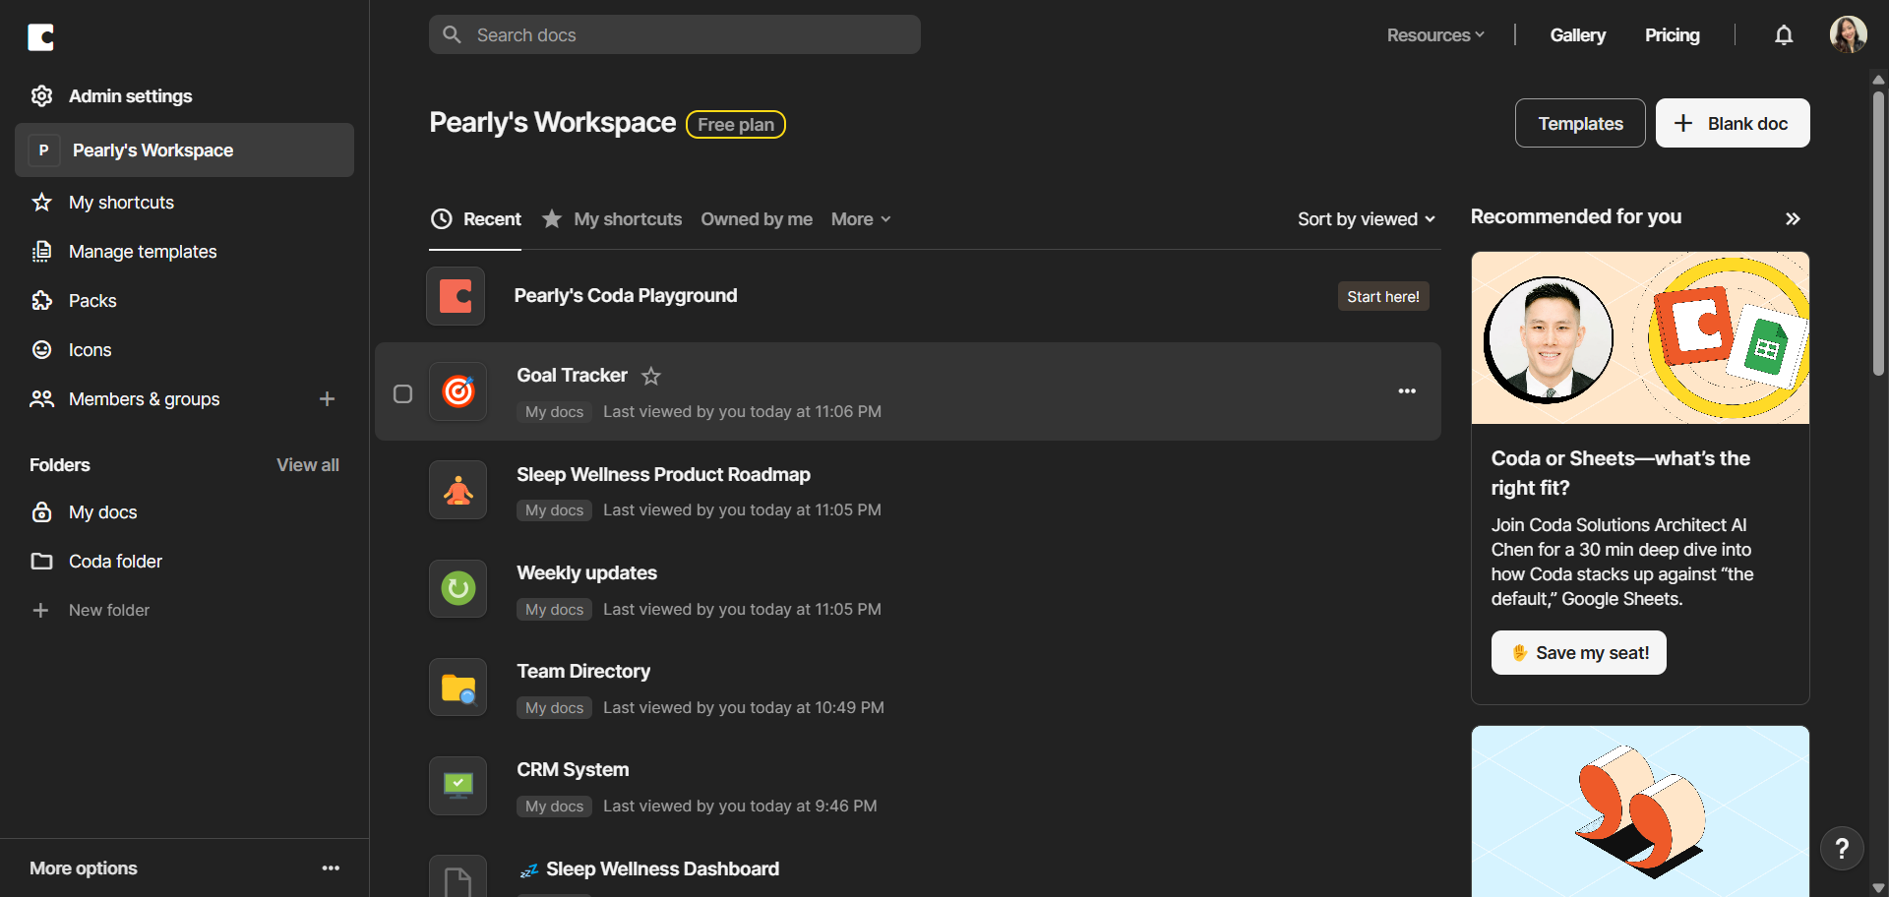Open the Sleep Wellness Product Roadmap thumbnail
Viewport: 1889px width, 897px height.
458,491
